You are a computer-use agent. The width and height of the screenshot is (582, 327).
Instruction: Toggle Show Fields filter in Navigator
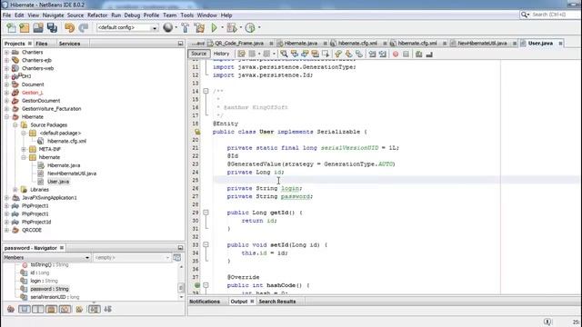(x=25, y=309)
